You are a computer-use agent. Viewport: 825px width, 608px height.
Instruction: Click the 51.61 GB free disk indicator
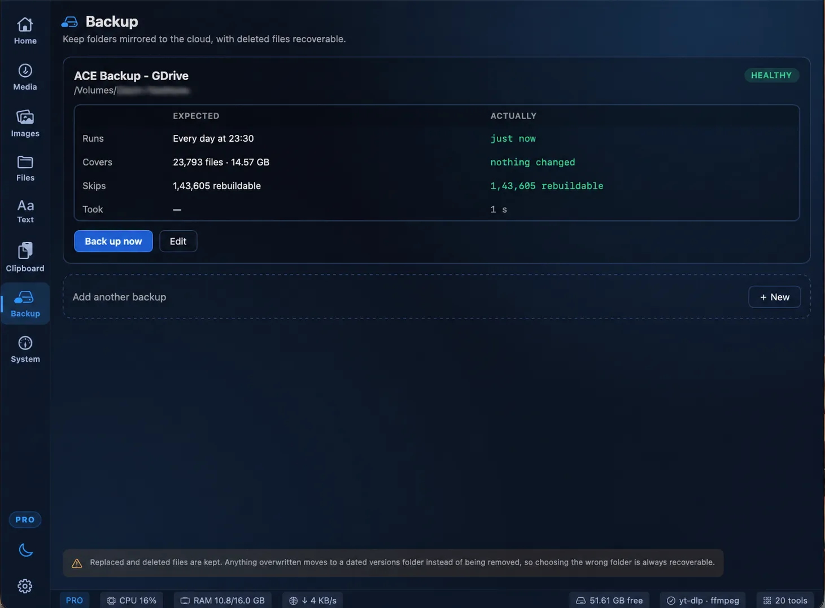coord(609,600)
